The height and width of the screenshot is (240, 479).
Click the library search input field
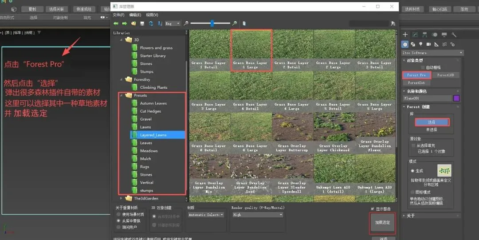(x=369, y=24)
